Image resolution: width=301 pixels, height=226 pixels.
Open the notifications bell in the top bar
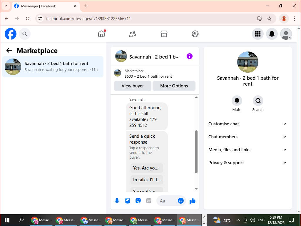[x=272, y=34]
